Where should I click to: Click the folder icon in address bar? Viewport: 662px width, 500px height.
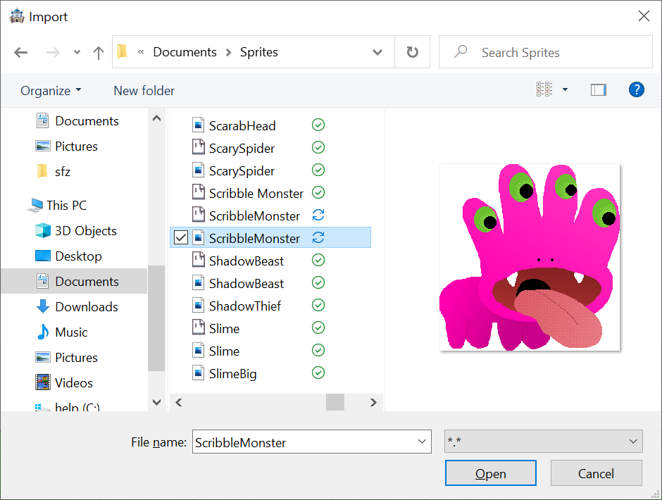tap(122, 51)
